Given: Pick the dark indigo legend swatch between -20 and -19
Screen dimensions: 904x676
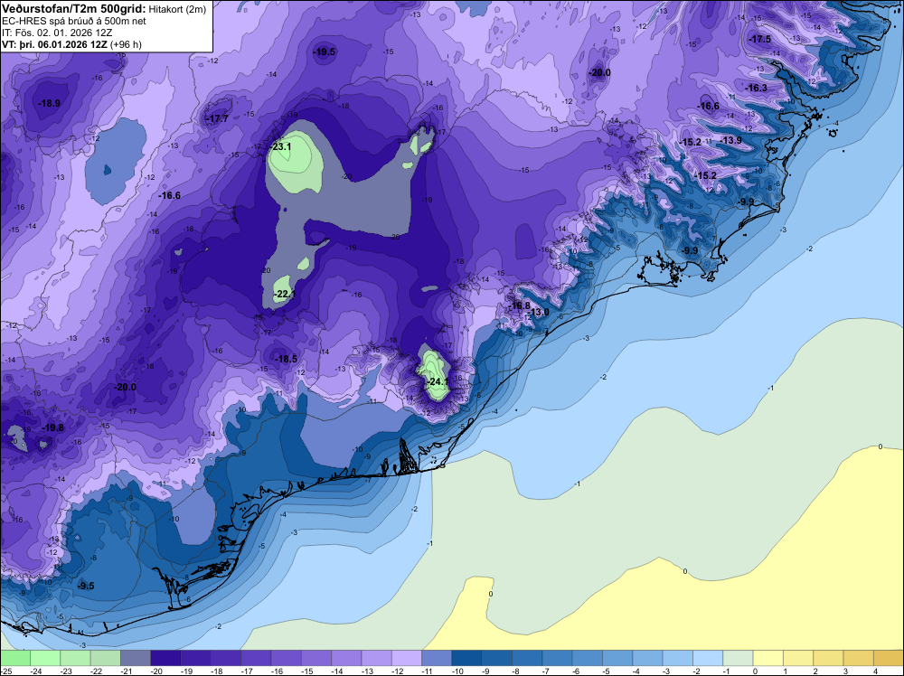Looking at the screenshot, I should pyautogui.click(x=165, y=657).
